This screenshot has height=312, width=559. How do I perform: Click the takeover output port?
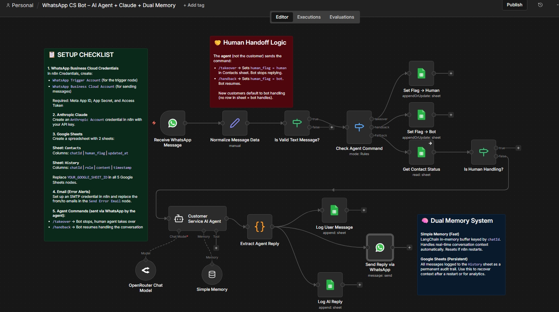[x=372, y=119]
